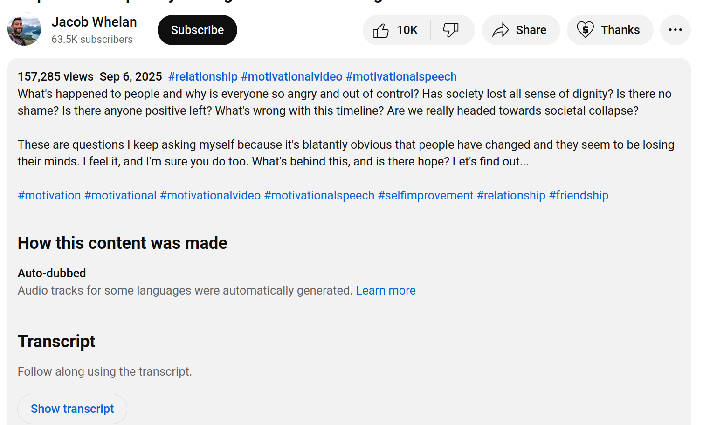
Task: Click the thumbs-up like icon
Action: 381,30
